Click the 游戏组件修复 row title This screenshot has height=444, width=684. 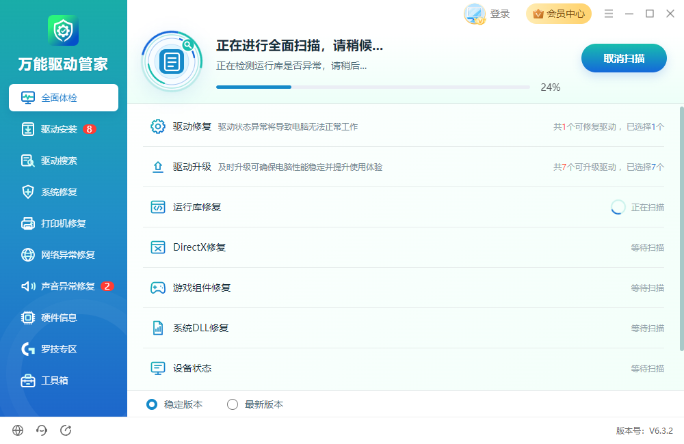pyautogui.click(x=202, y=288)
